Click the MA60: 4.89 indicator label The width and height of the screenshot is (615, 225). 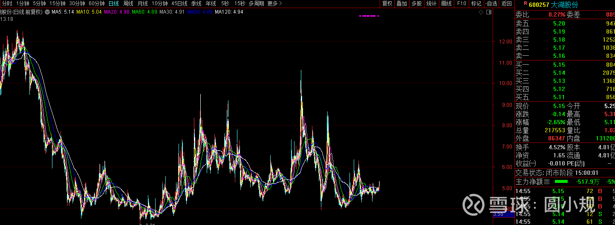(144, 12)
